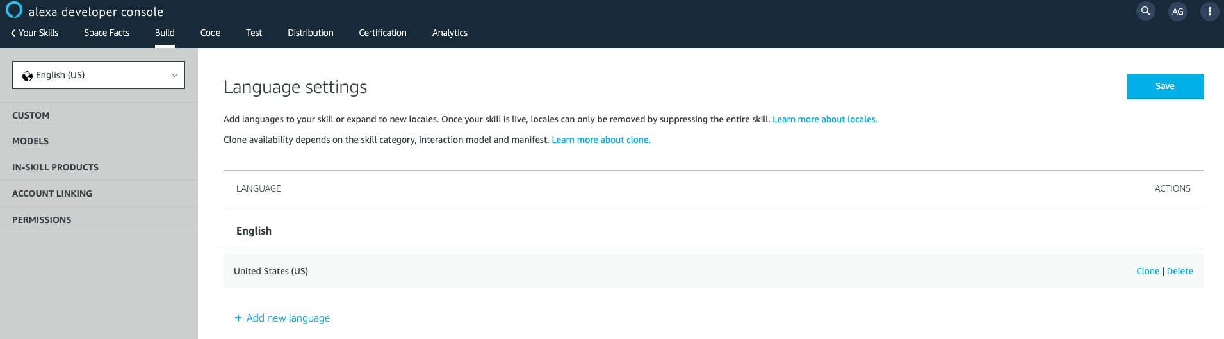Expand the Custom sidebar section

pyautogui.click(x=31, y=115)
